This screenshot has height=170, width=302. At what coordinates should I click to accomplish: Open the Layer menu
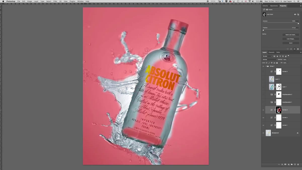(36, 1)
